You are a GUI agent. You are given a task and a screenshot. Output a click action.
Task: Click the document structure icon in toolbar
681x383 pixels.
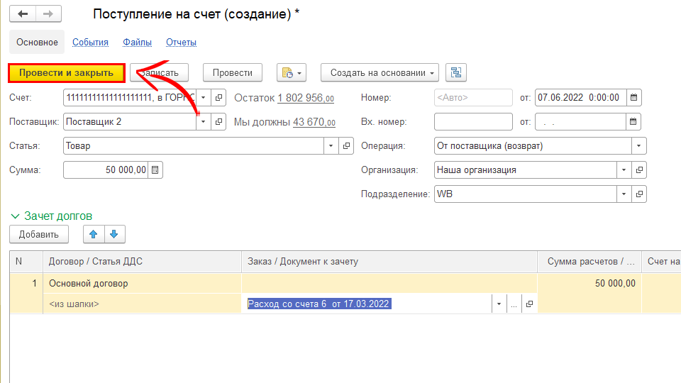455,72
